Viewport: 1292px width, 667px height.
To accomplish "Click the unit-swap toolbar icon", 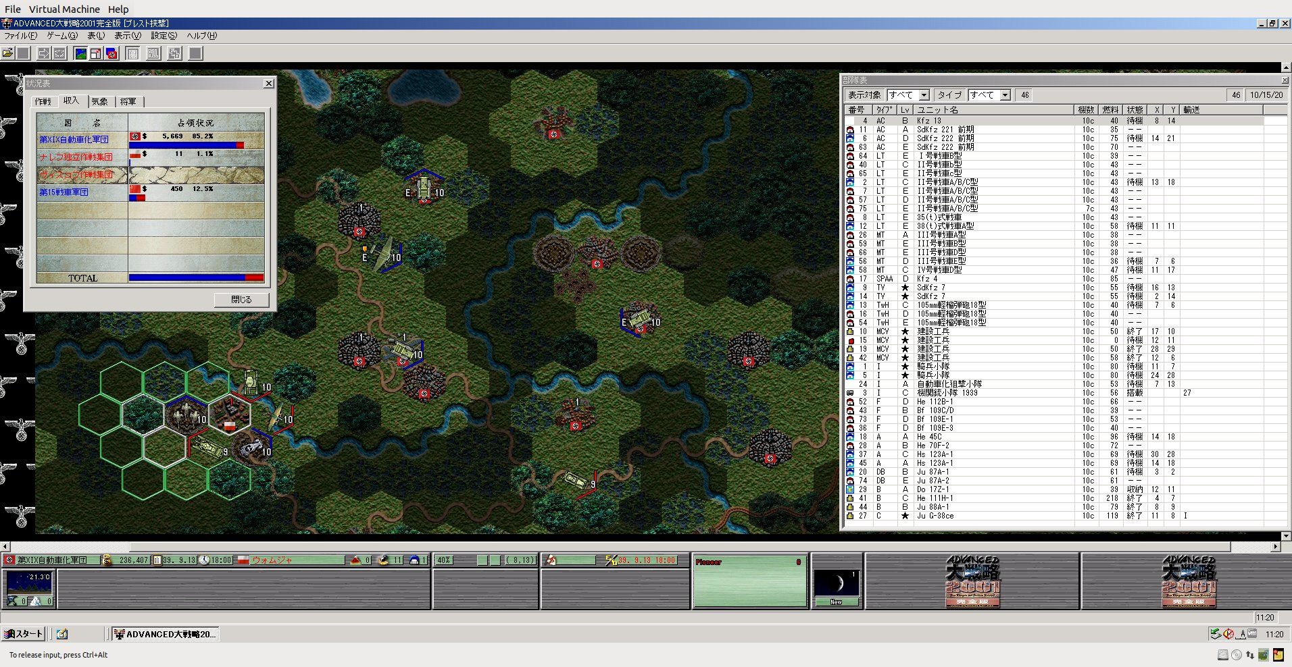I will pyautogui.click(x=175, y=53).
